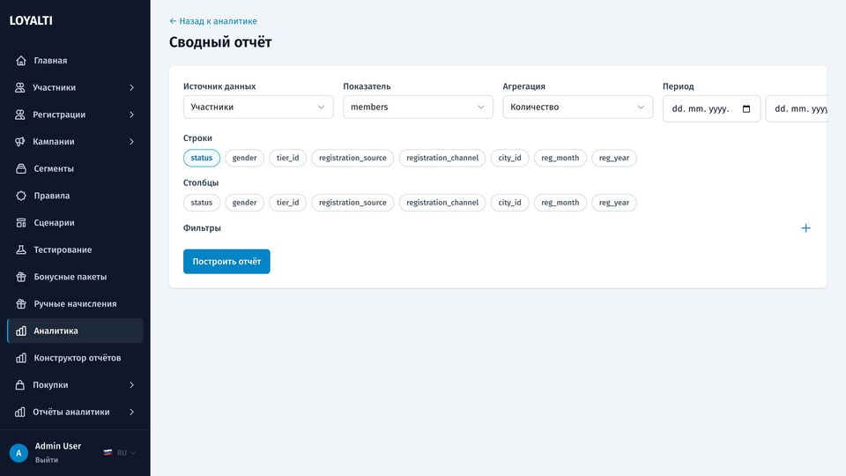The width and height of the screenshot is (846, 476).
Task: Expand Покупки submenu chevron
Action: point(131,385)
